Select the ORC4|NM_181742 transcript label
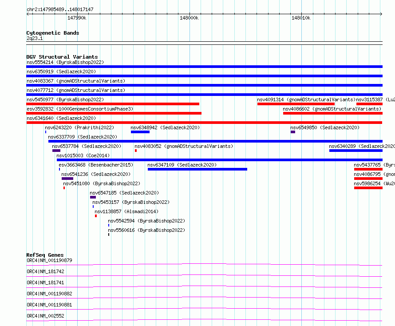This screenshot has width=395, height=326. (45, 271)
